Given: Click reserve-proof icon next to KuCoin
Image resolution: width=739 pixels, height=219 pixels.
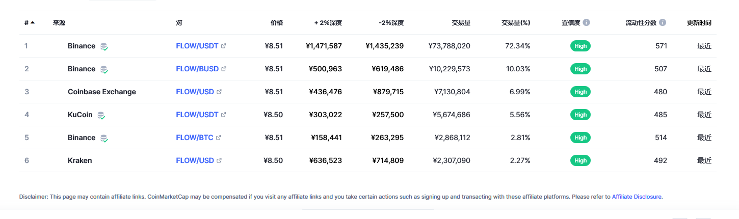Looking at the screenshot, I should coord(101,115).
